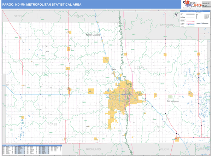Click the STEELE county label
The width and height of the screenshot is (212, 156).
pyautogui.click(x=18, y=16)
